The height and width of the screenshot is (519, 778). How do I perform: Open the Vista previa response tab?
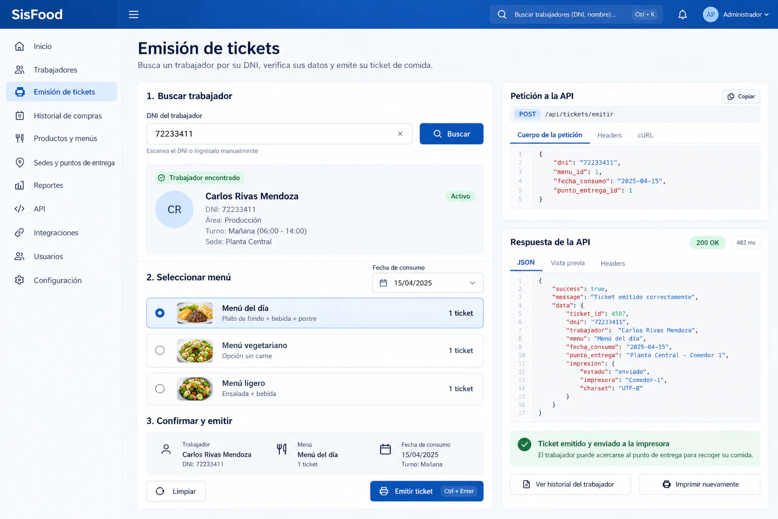[568, 263]
